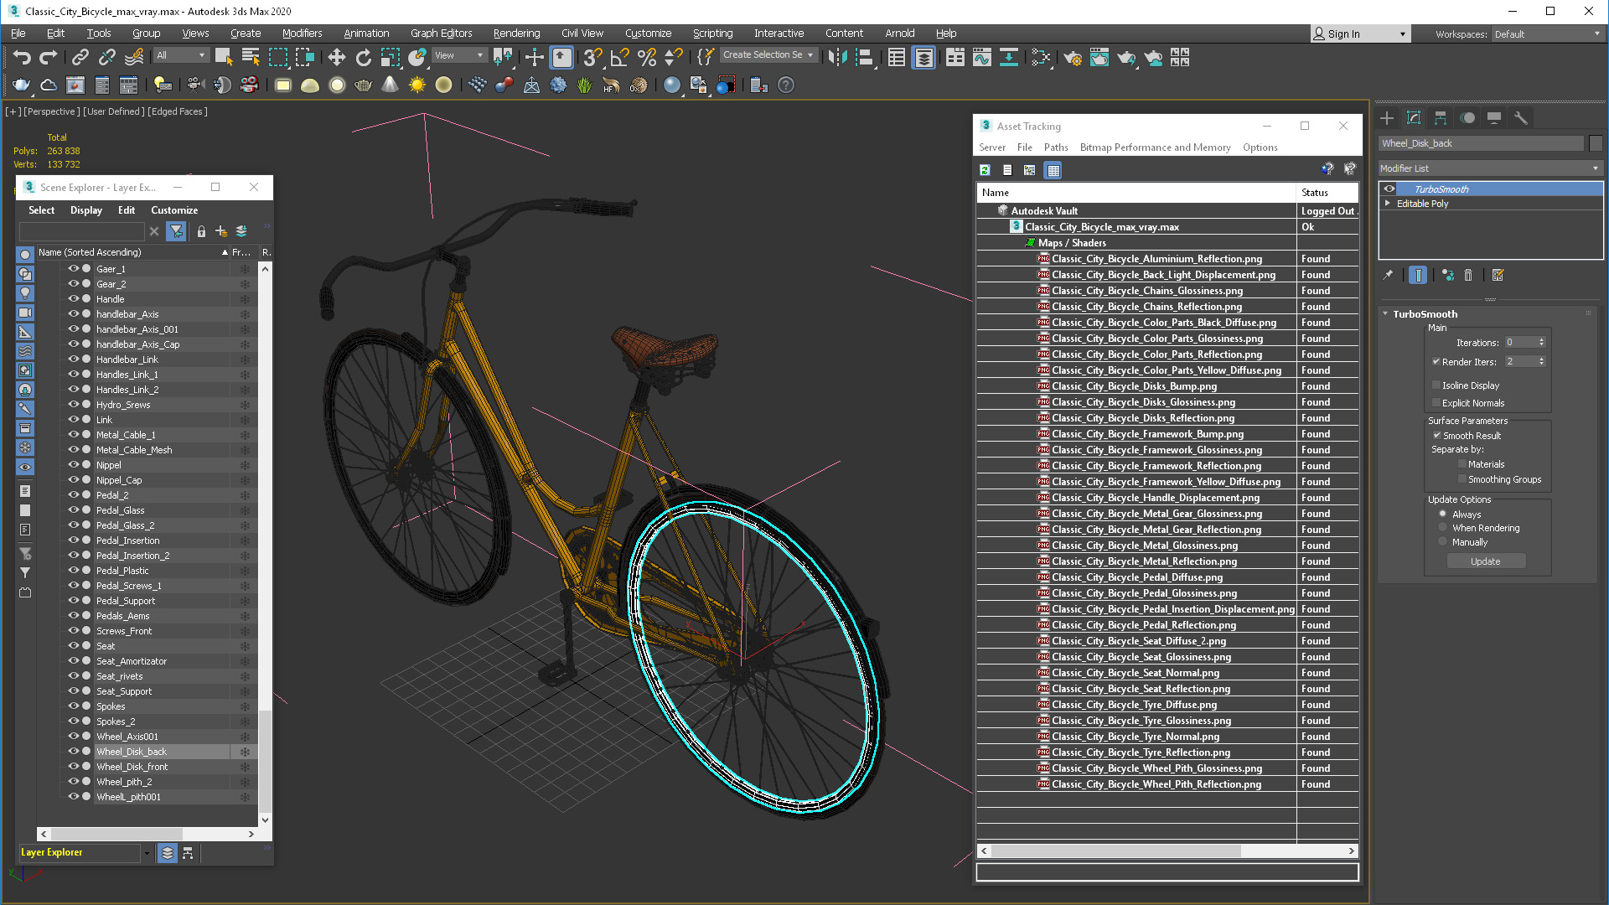Open the Create command panel tab

point(1387,118)
